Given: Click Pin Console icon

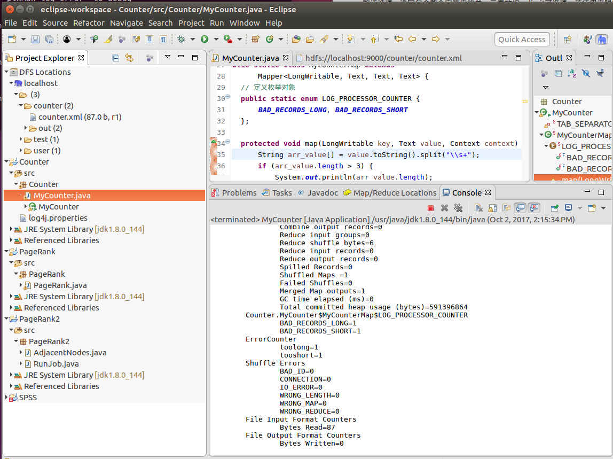Looking at the screenshot, I should pyautogui.click(x=554, y=208).
